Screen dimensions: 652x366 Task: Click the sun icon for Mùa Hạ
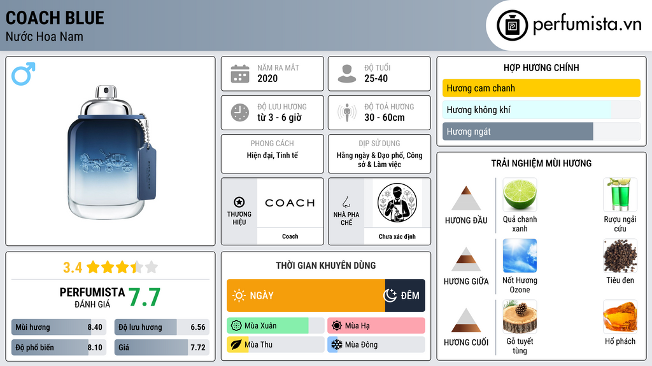pos(337,325)
